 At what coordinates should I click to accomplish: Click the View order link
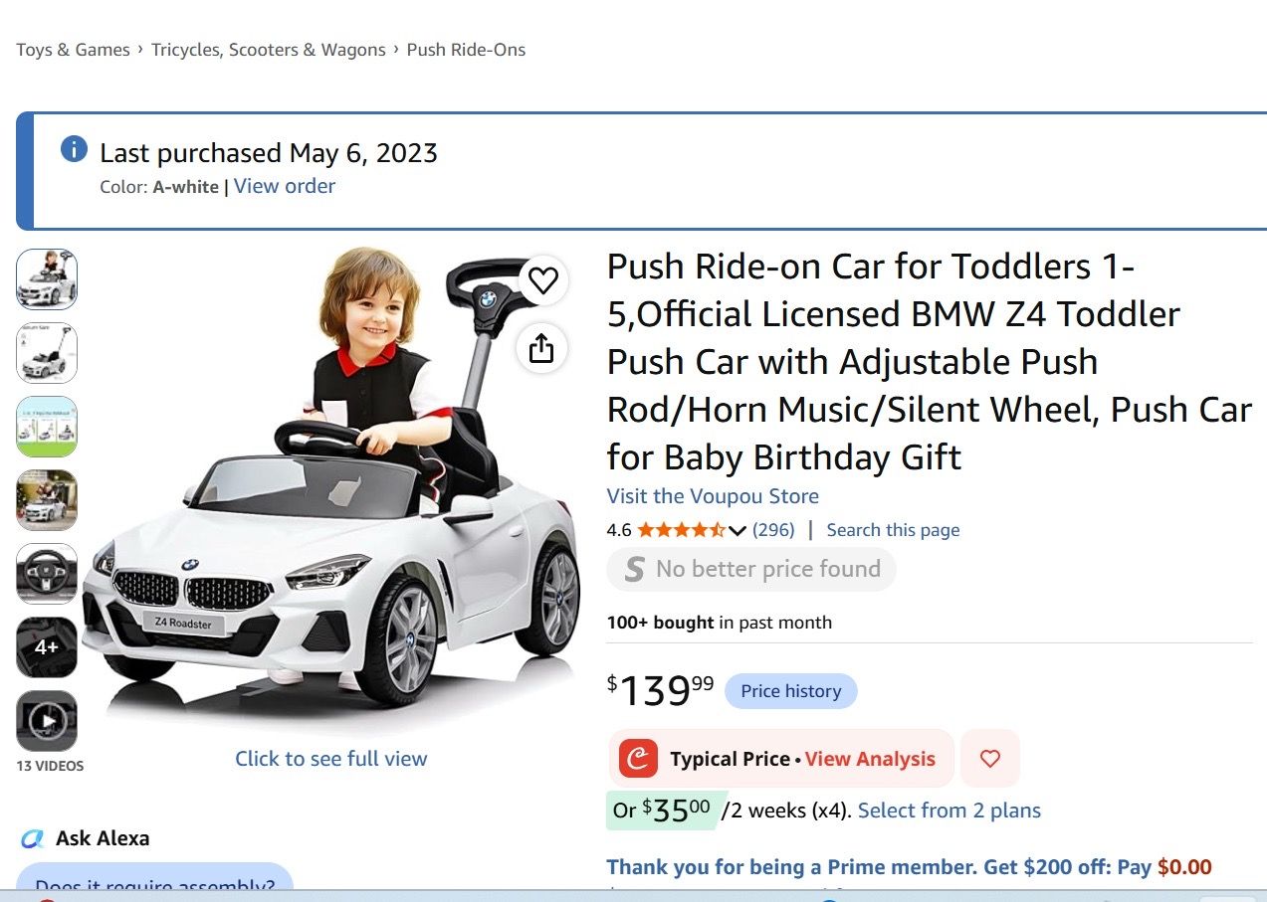pos(285,186)
